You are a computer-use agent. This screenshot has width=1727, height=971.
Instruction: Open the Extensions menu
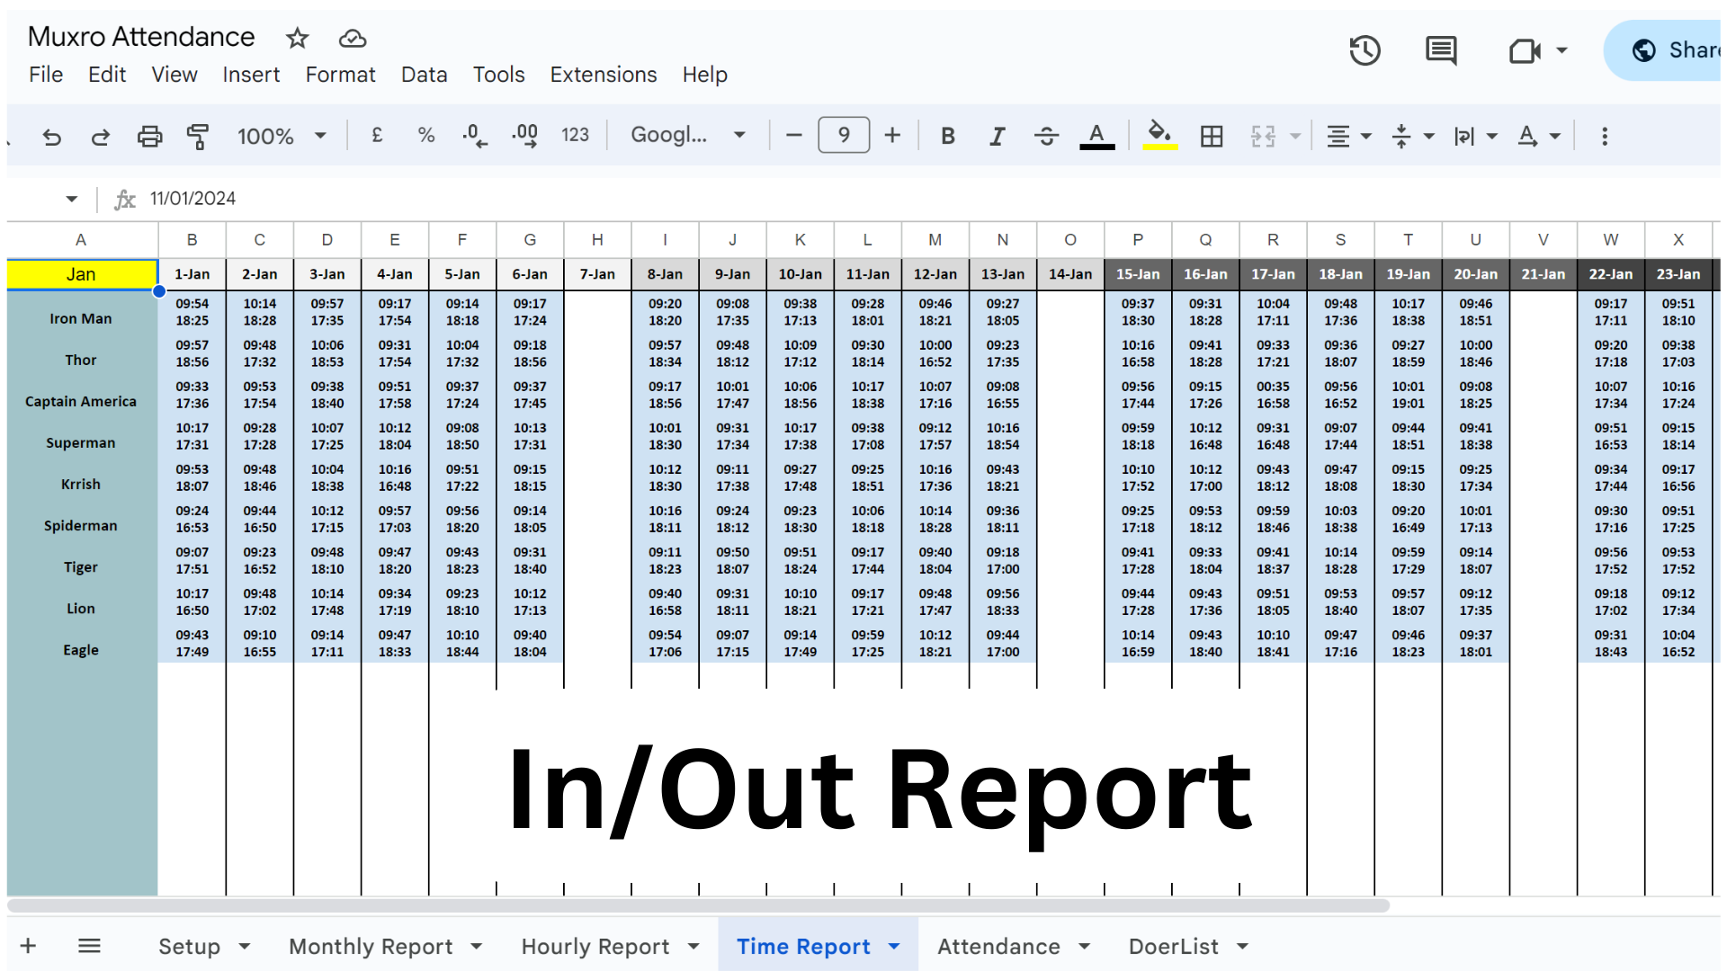click(x=604, y=75)
